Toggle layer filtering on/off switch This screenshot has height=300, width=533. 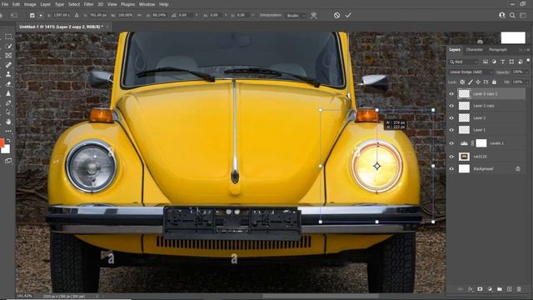(x=528, y=61)
